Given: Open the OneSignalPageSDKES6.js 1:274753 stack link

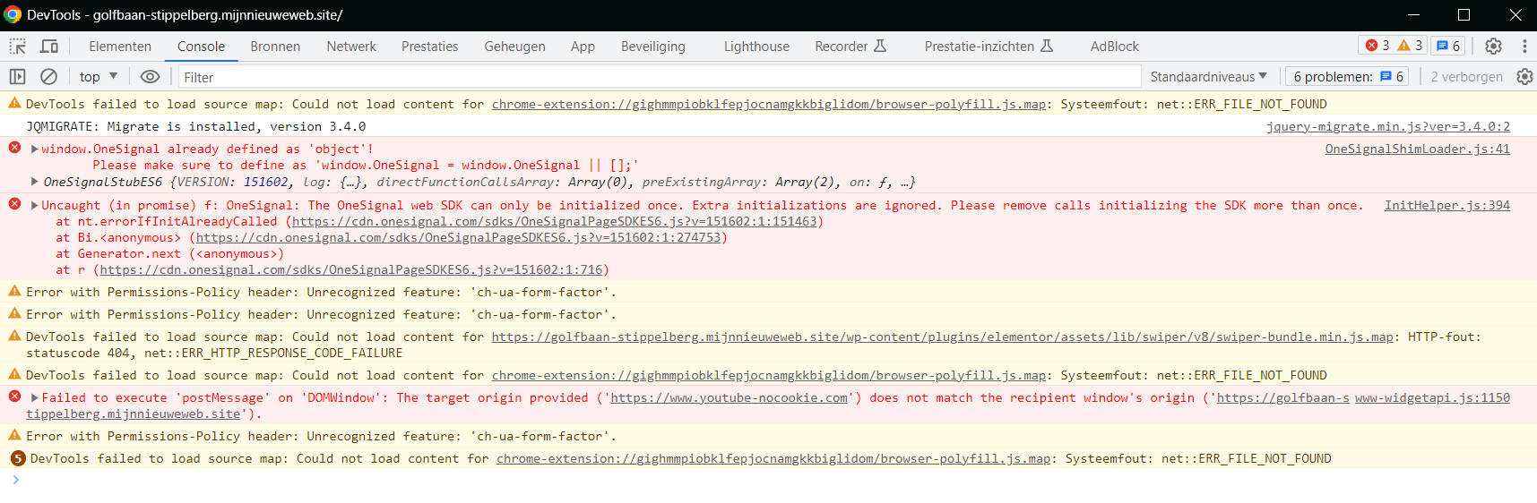Looking at the screenshot, I should [x=459, y=238].
